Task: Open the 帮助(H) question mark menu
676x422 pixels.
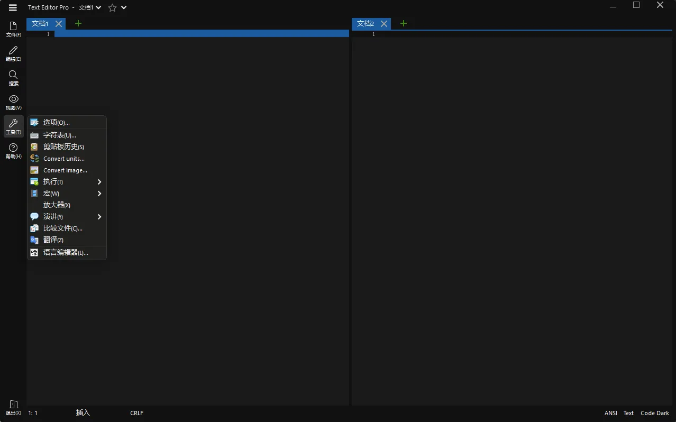Action: [x=13, y=151]
